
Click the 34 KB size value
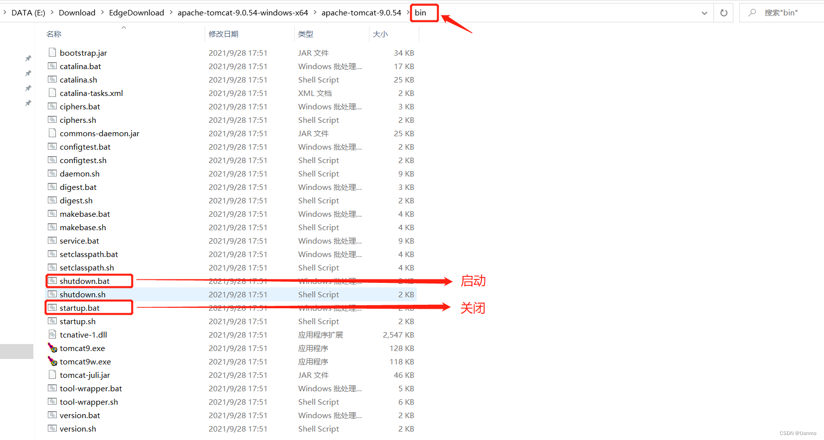pos(404,53)
